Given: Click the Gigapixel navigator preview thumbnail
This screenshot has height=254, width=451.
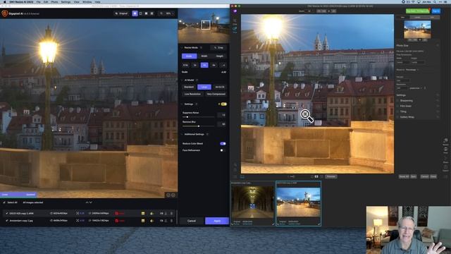Looking at the screenshot, I should [204, 26].
